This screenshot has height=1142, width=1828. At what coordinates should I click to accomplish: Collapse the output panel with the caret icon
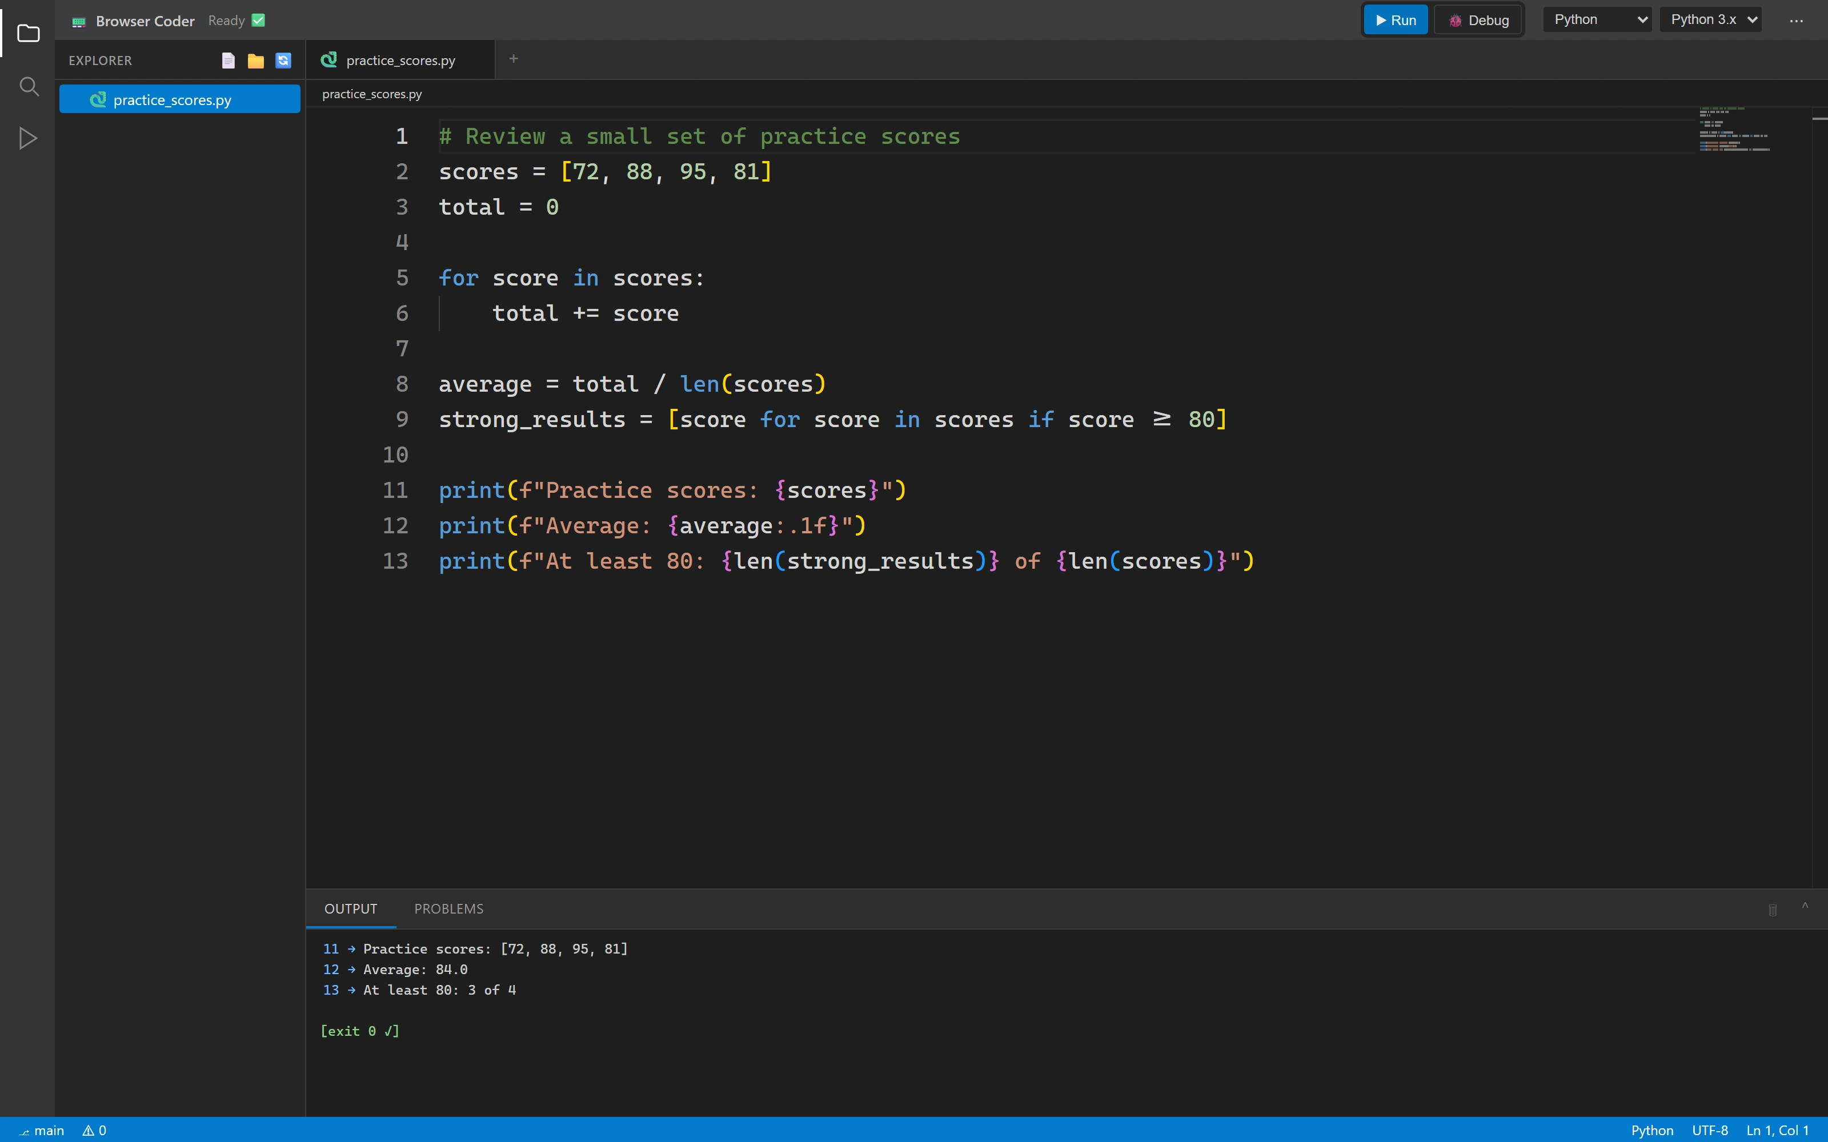1805,906
